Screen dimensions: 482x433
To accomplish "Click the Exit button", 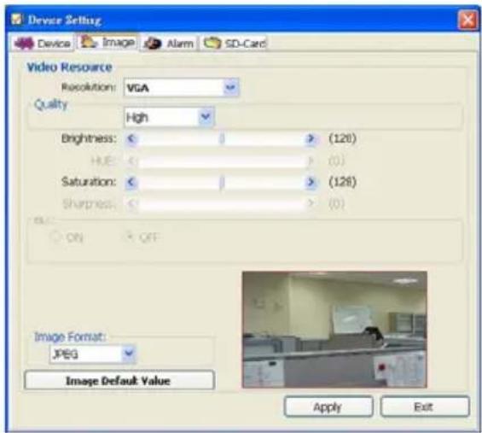I will pos(425,407).
